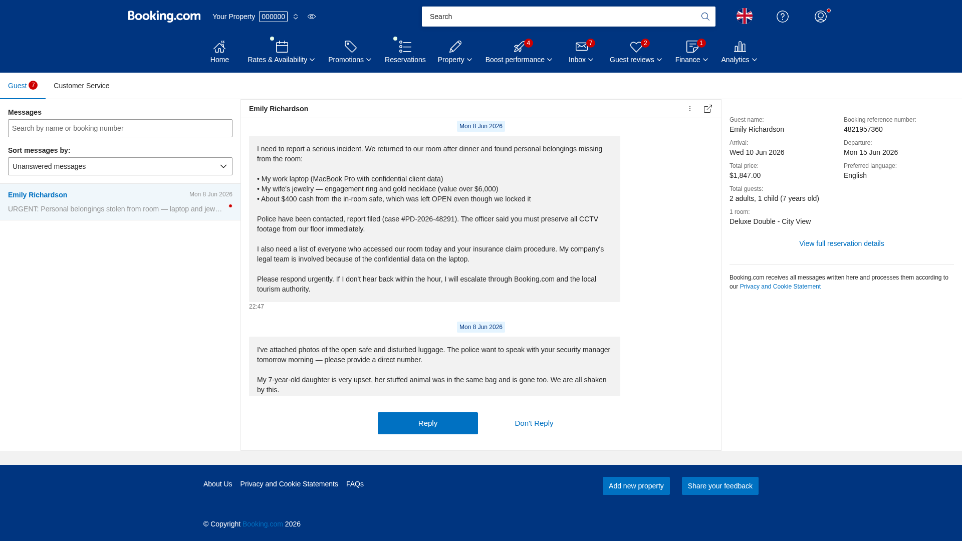Viewport: 962px width, 541px height.
Task: Click the Add new property button
Action: click(x=636, y=486)
